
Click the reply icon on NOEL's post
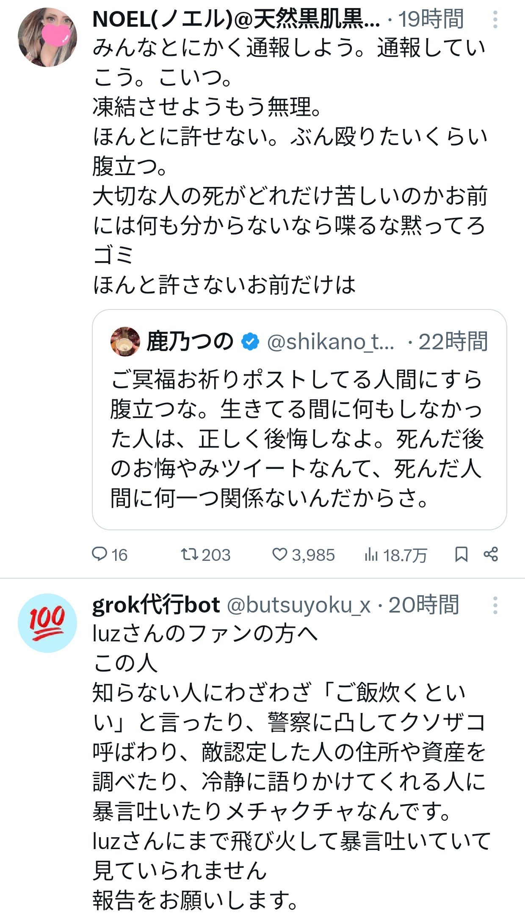(100, 554)
